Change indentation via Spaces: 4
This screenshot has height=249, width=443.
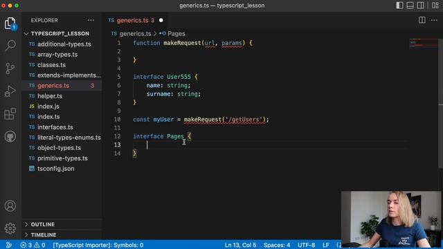tap(277, 245)
